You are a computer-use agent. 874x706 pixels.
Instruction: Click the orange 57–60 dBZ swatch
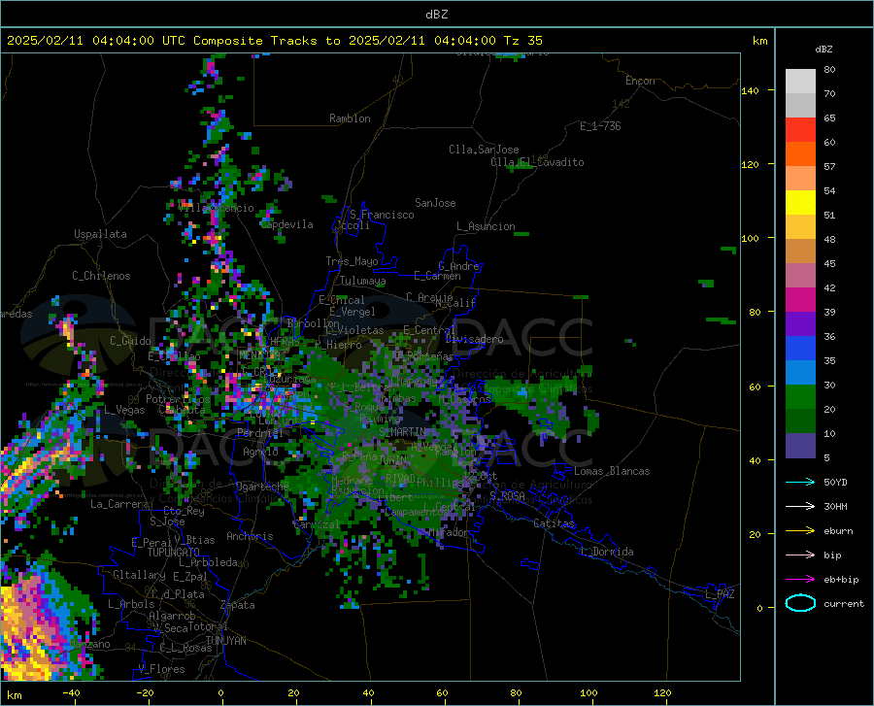[800, 154]
